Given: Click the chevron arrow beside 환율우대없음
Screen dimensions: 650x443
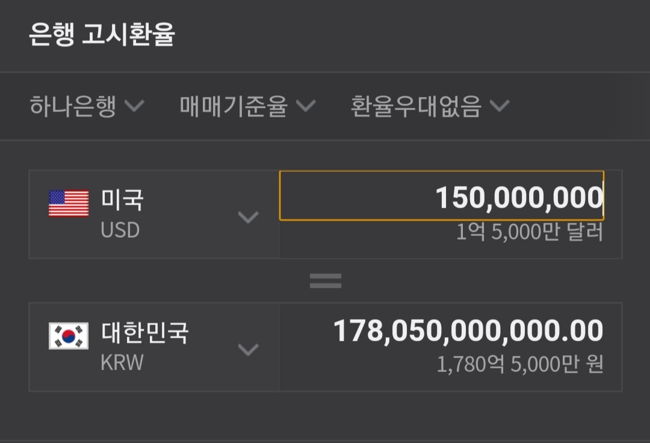Looking at the screenshot, I should pyautogui.click(x=499, y=107).
